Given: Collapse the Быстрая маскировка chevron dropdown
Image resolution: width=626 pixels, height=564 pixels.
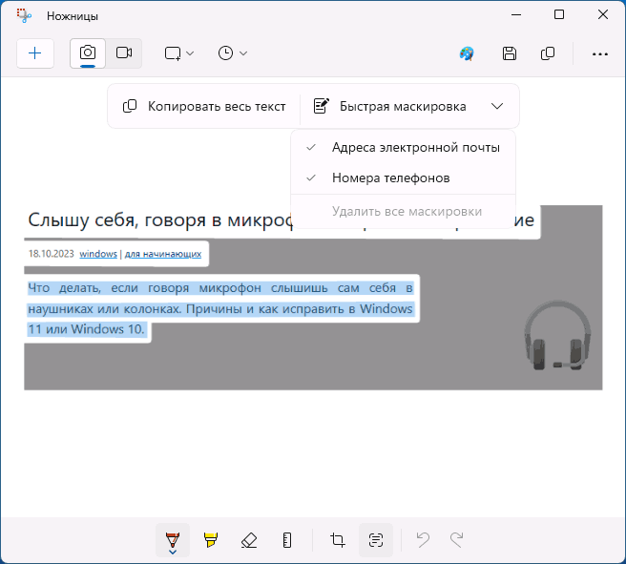Looking at the screenshot, I should pos(497,106).
